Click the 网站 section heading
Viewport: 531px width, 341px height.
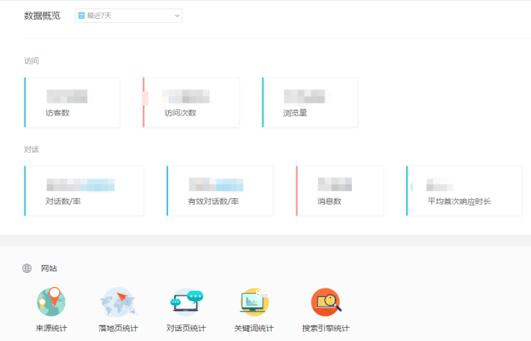point(49,269)
